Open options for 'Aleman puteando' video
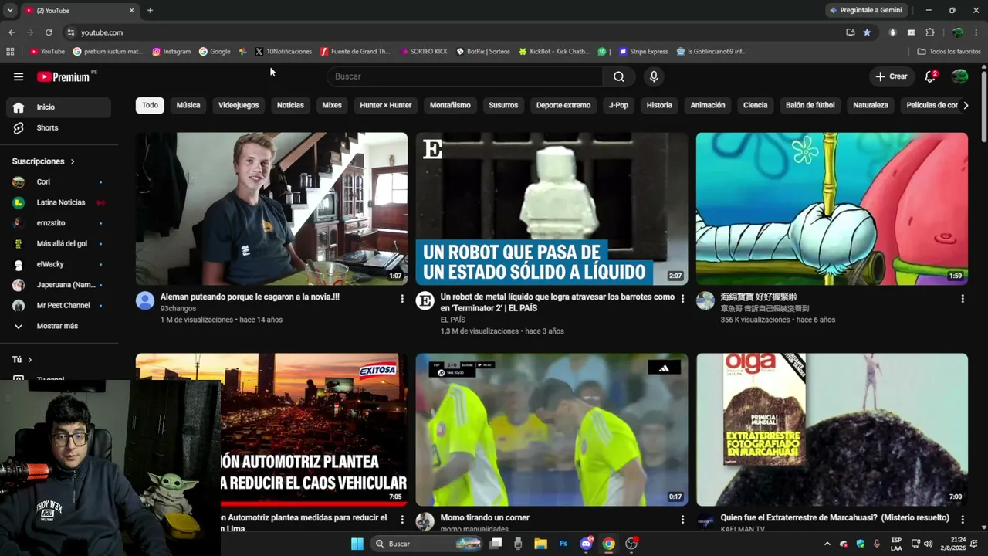 coord(401,299)
